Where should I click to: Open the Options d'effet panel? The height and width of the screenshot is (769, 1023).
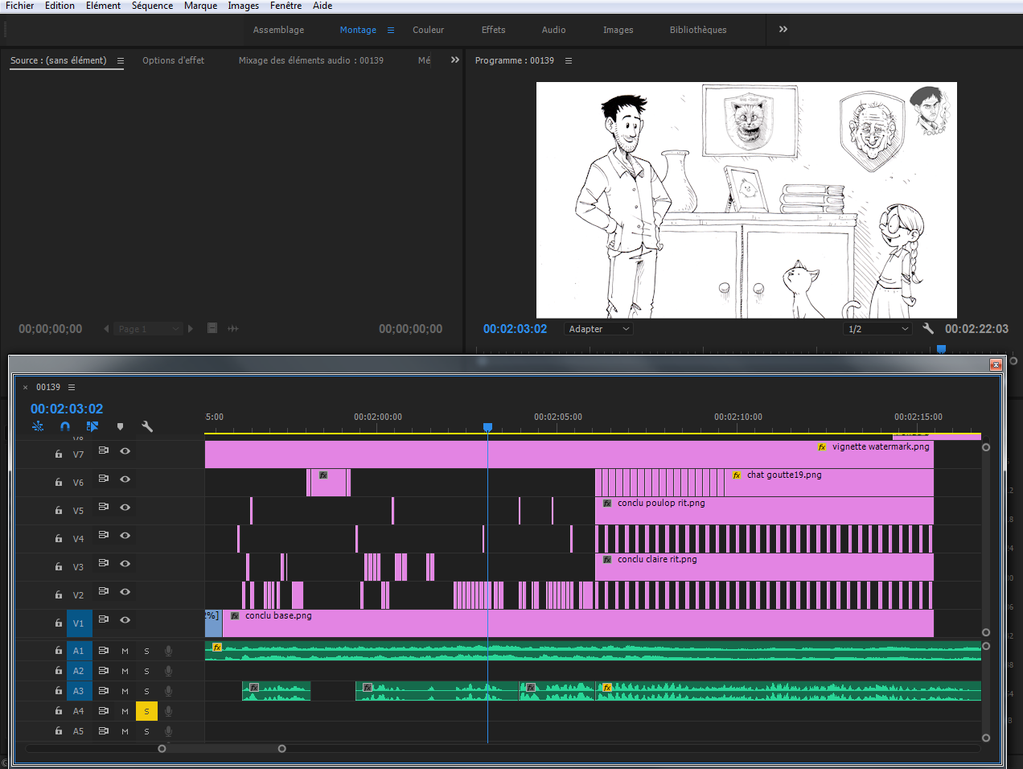pos(173,60)
